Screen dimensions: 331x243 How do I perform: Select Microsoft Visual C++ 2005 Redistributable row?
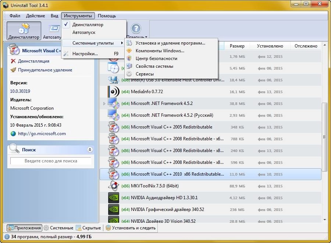[210, 127]
